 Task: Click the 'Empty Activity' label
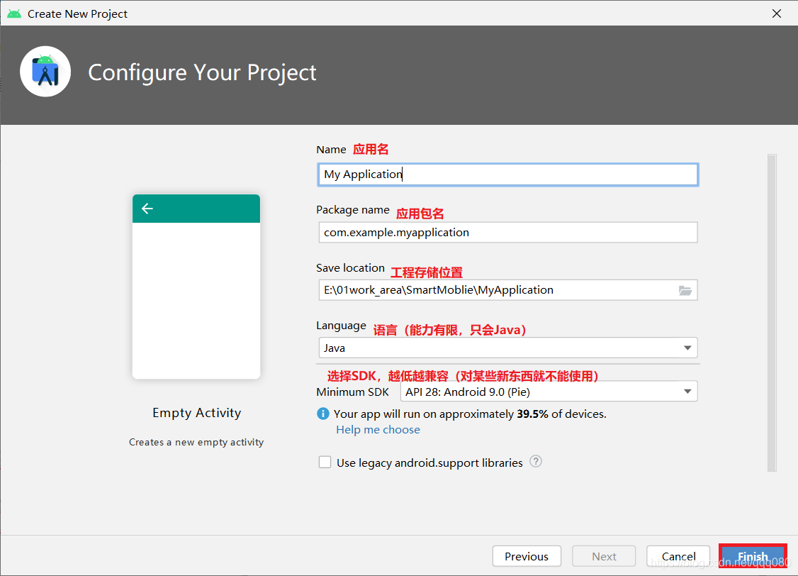pos(196,413)
